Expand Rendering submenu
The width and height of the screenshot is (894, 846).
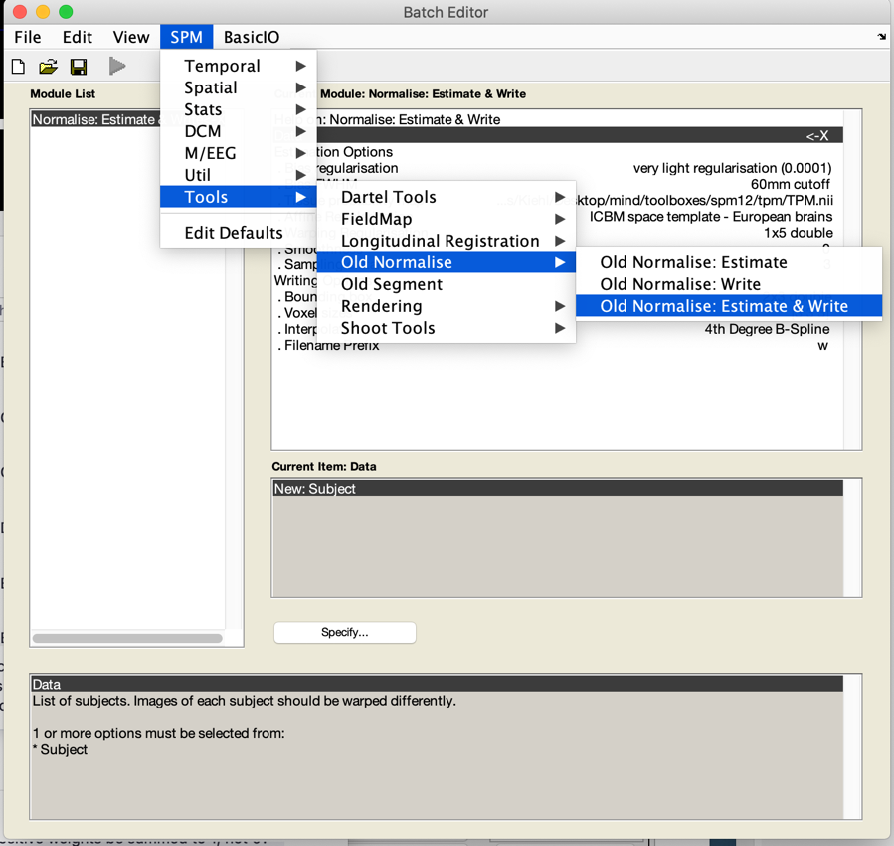coord(446,306)
